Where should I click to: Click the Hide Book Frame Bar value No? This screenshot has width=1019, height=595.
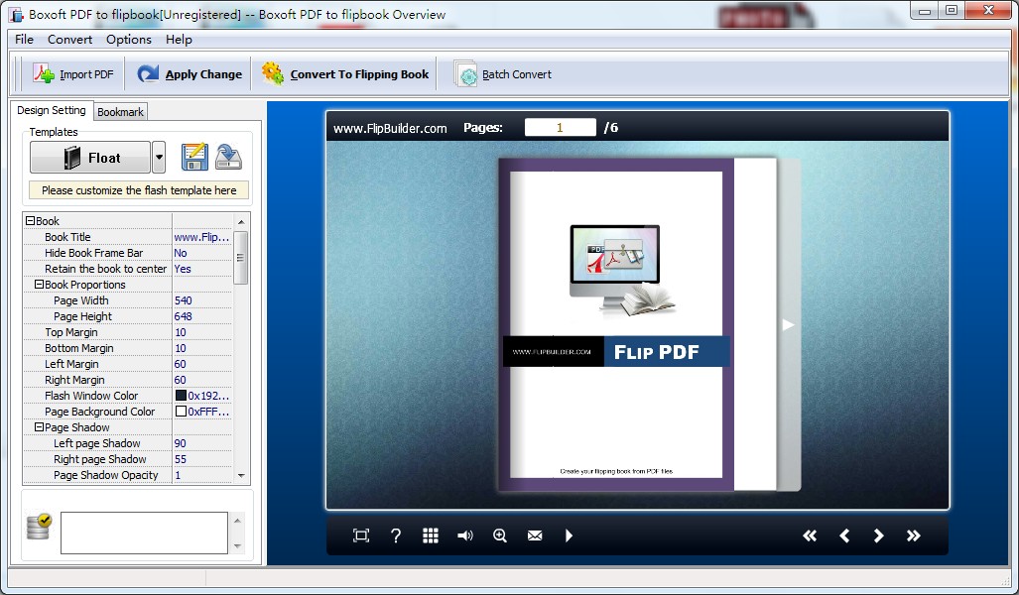click(x=202, y=253)
